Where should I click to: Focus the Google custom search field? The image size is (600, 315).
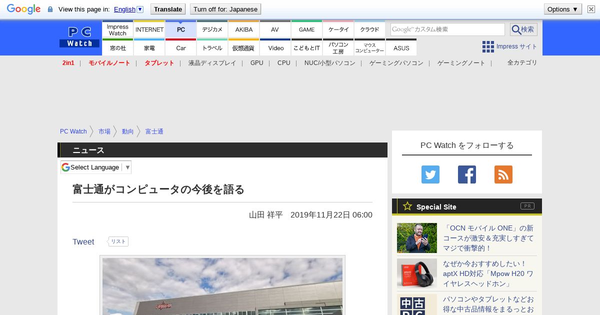(x=447, y=29)
